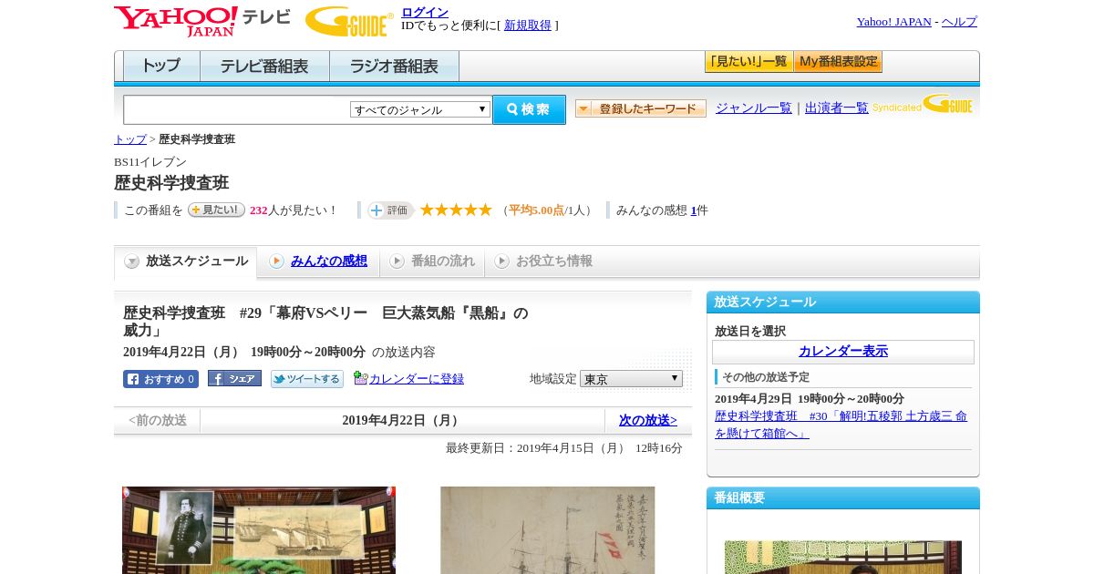Open the 地域設定 東京 region dropdown

[x=631, y=378]
